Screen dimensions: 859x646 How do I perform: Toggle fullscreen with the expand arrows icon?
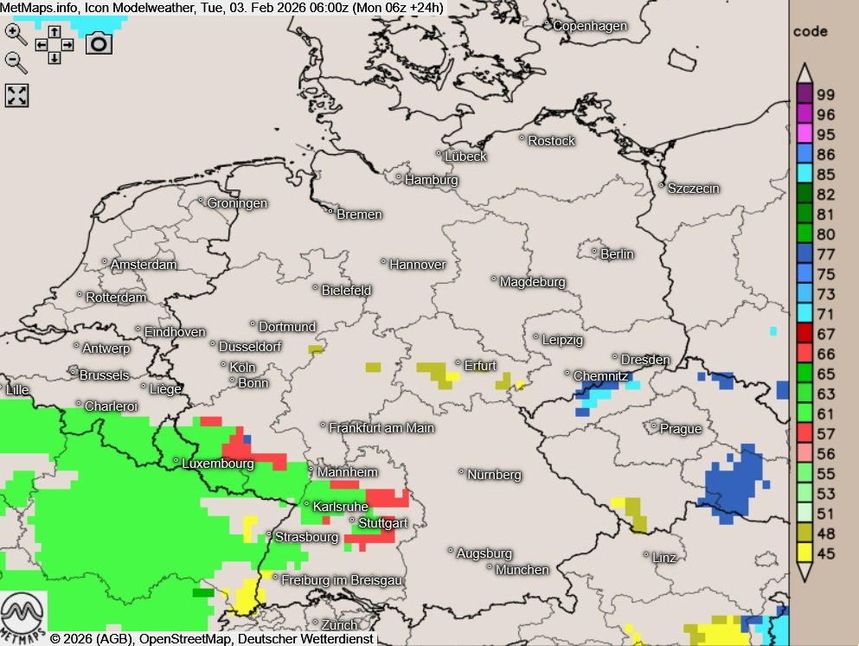[x=17, y=95]
